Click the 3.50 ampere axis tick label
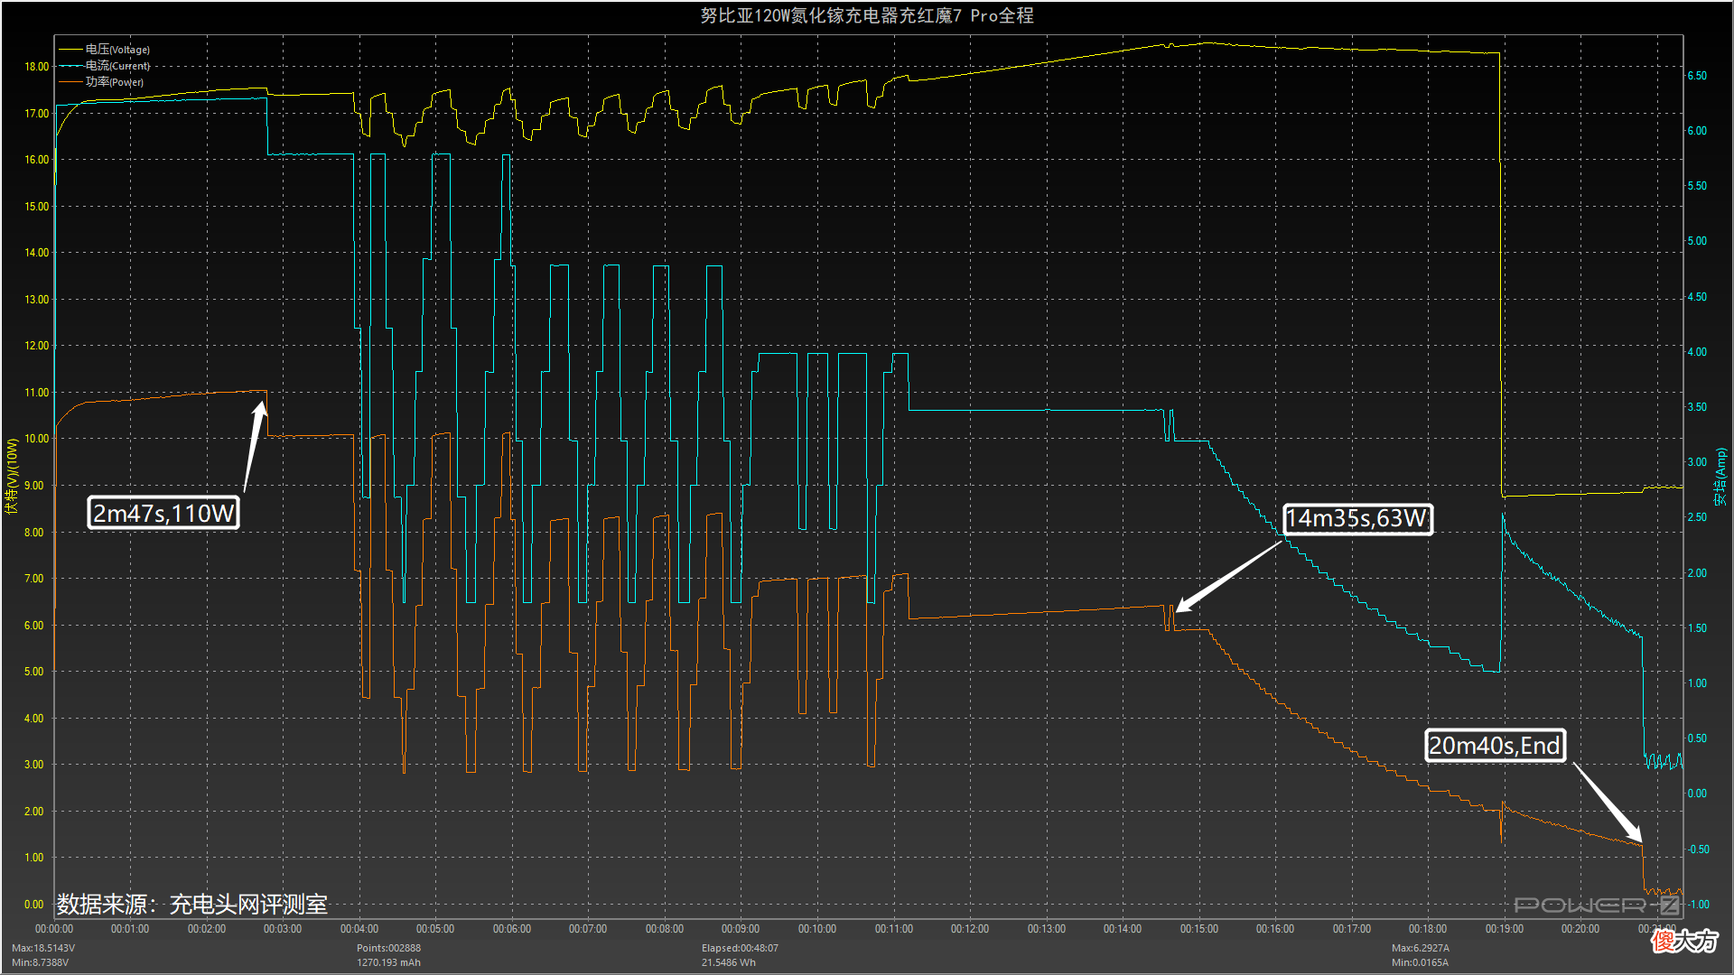1734x975 pixels. point(1697,407)
